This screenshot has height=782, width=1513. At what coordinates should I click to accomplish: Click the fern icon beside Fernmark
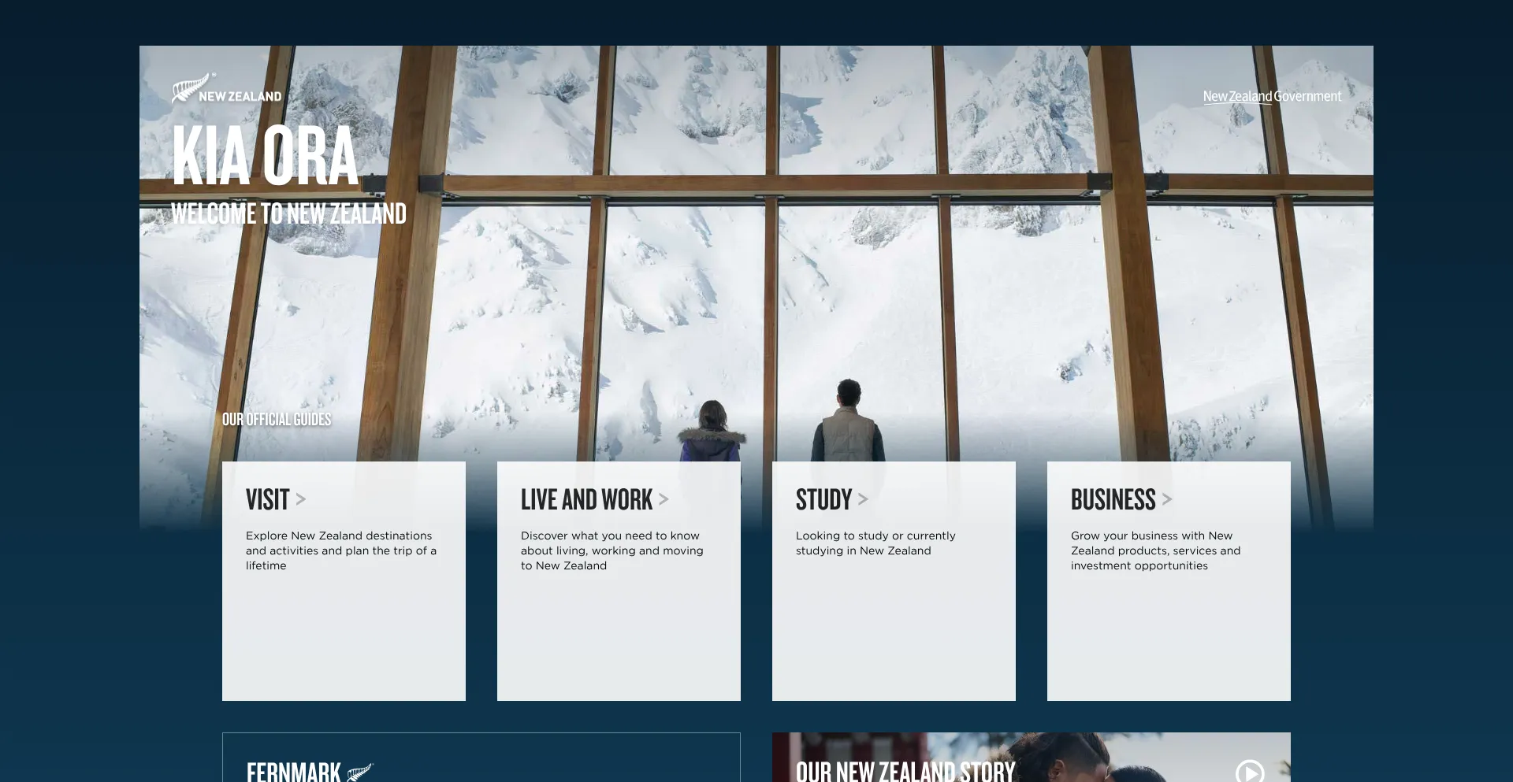[x=359, y=772]
